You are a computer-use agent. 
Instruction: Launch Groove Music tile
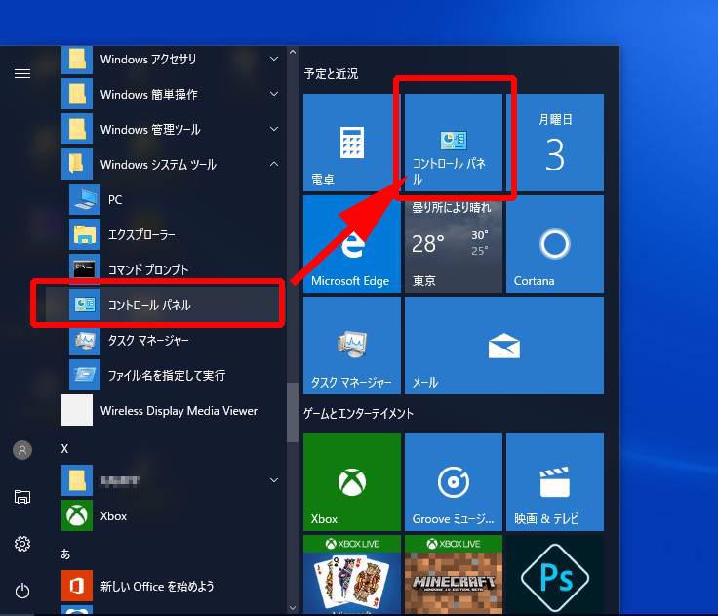(x=453, y=482)
